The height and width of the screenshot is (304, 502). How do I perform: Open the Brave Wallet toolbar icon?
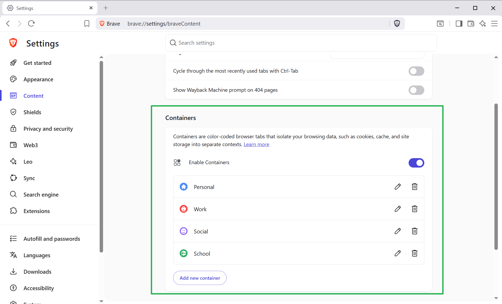point(471,24)
